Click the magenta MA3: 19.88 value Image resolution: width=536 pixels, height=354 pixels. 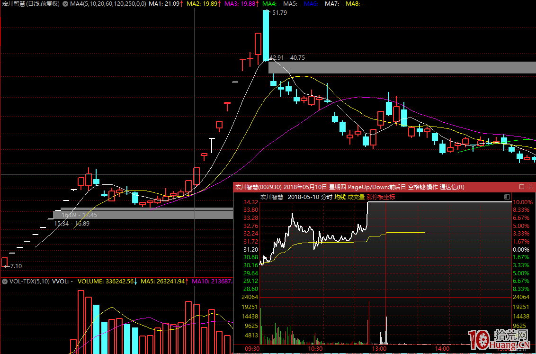point(240,4)
